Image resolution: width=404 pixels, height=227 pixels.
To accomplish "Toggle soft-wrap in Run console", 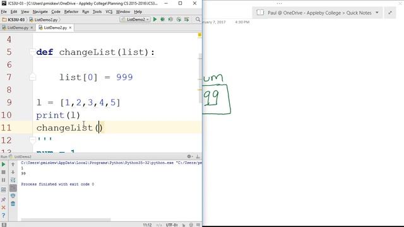I will [13, 180].
